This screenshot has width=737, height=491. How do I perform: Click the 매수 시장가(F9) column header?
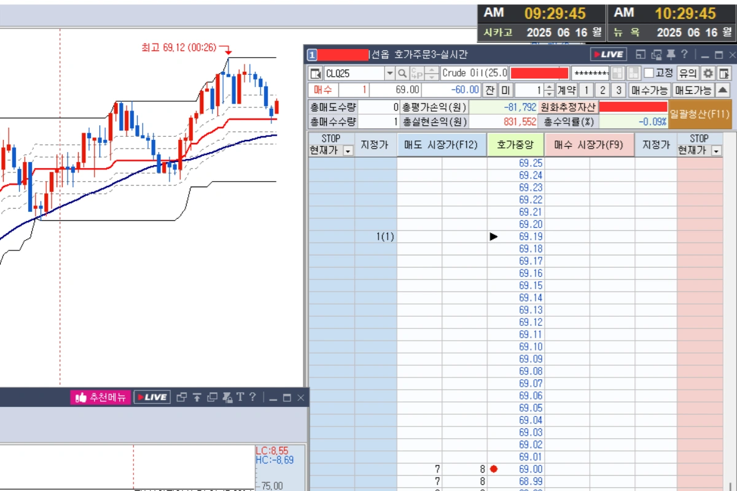click(x=588, y=145)
